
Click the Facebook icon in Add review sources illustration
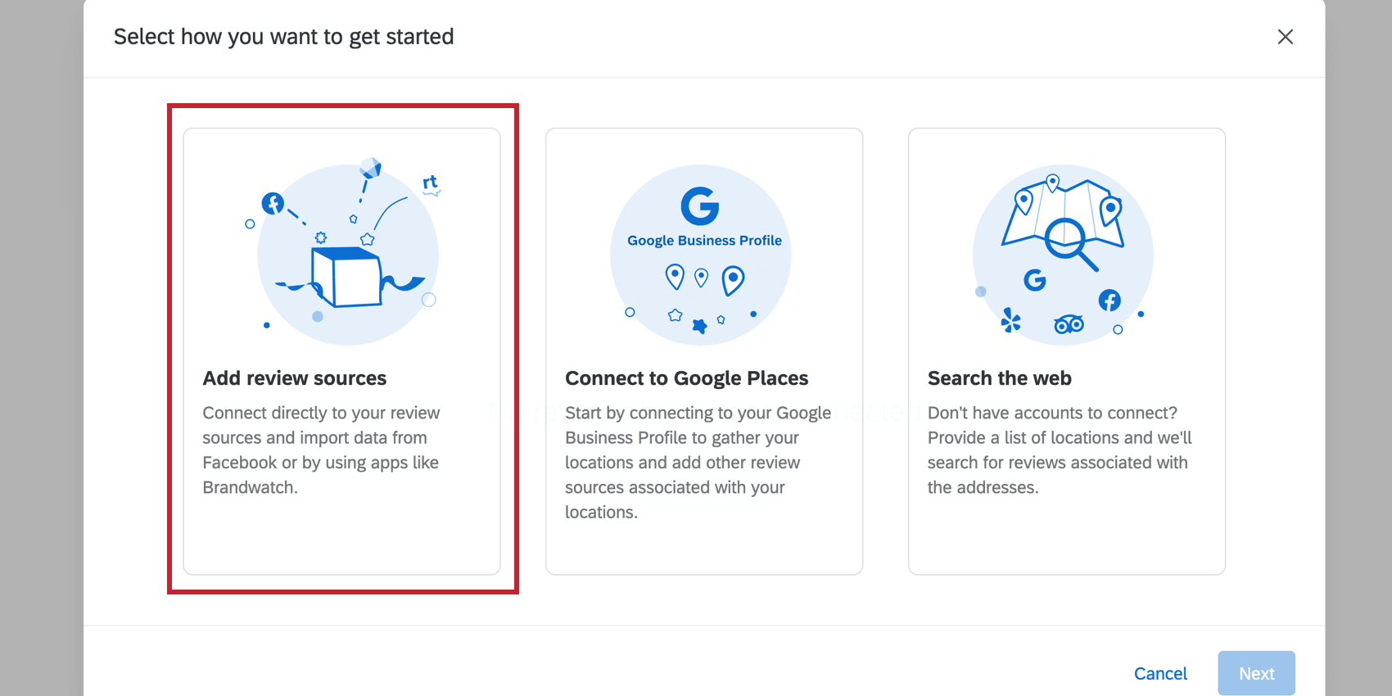(x=273, y=202)
